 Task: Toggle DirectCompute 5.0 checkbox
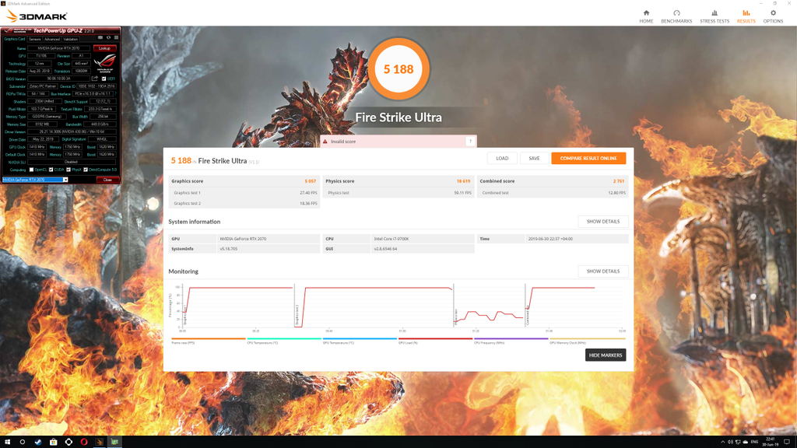(x=86, y=170)
